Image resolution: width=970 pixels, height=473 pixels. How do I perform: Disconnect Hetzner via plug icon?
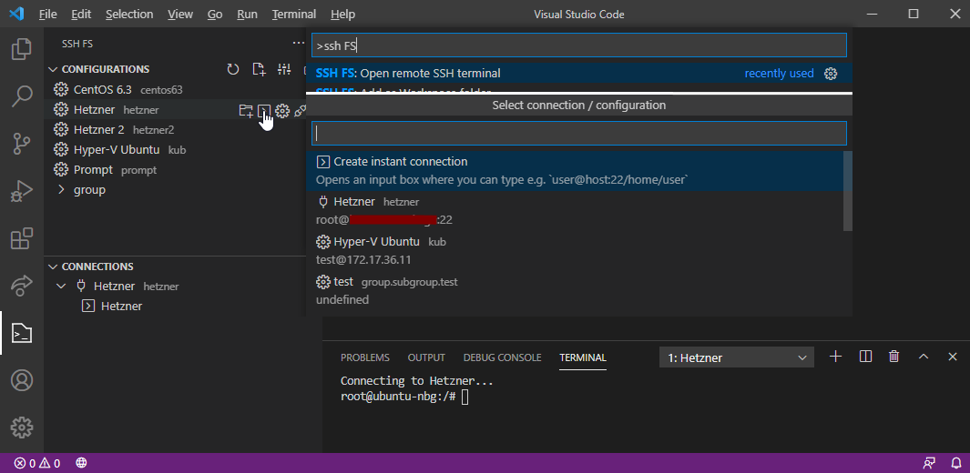(x=300, y=111)
